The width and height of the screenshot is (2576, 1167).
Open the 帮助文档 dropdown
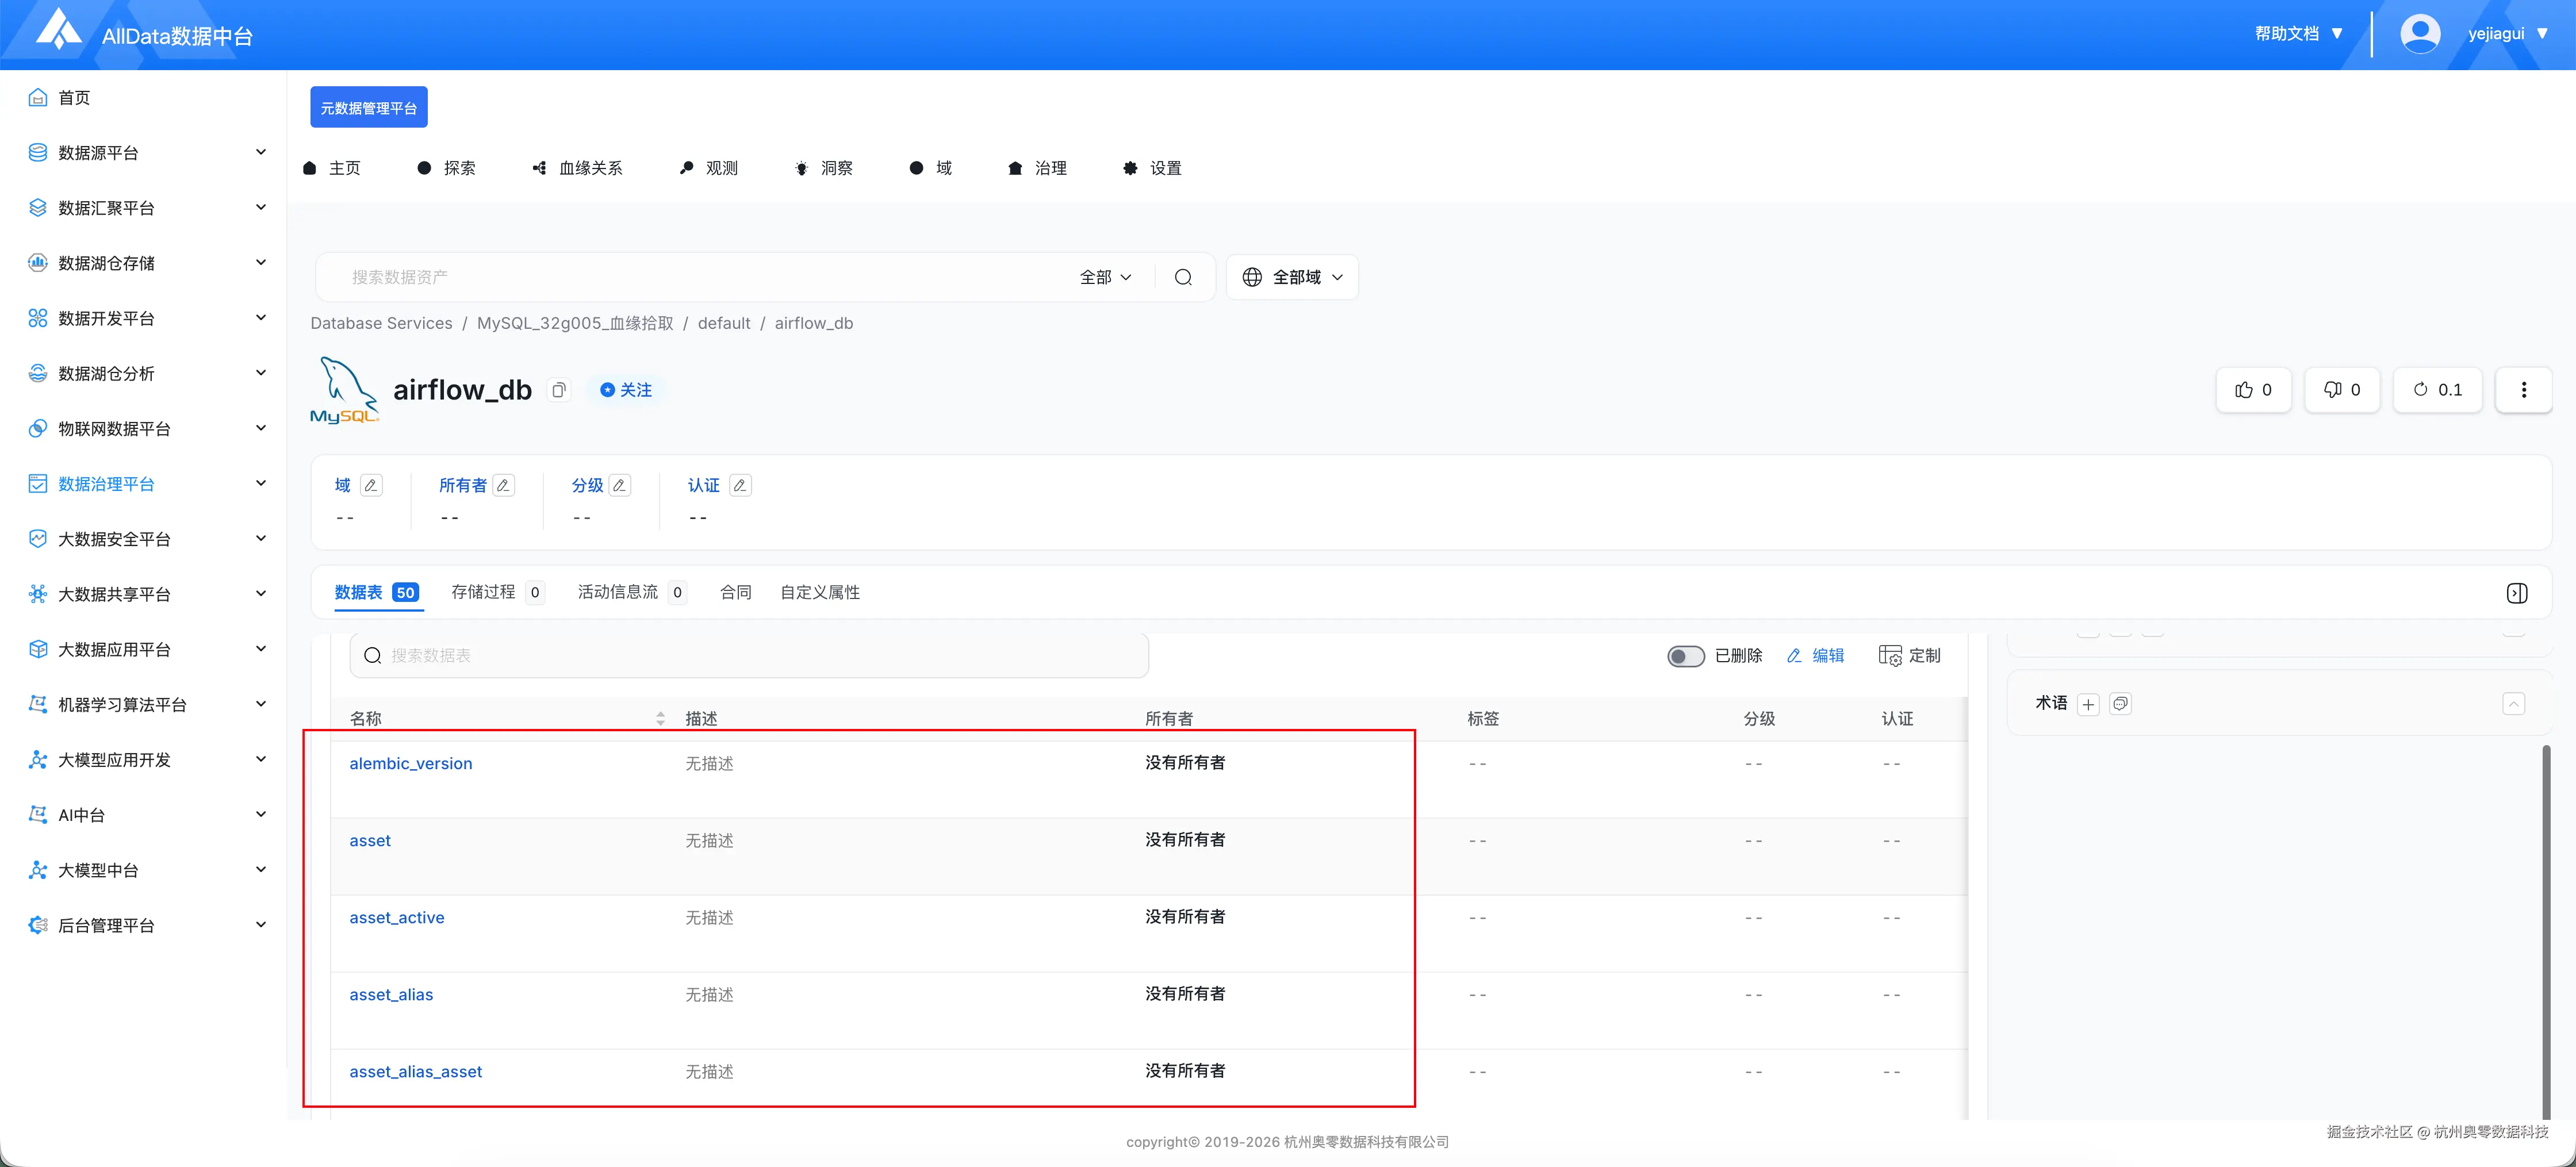click(x=2298, y=34)
